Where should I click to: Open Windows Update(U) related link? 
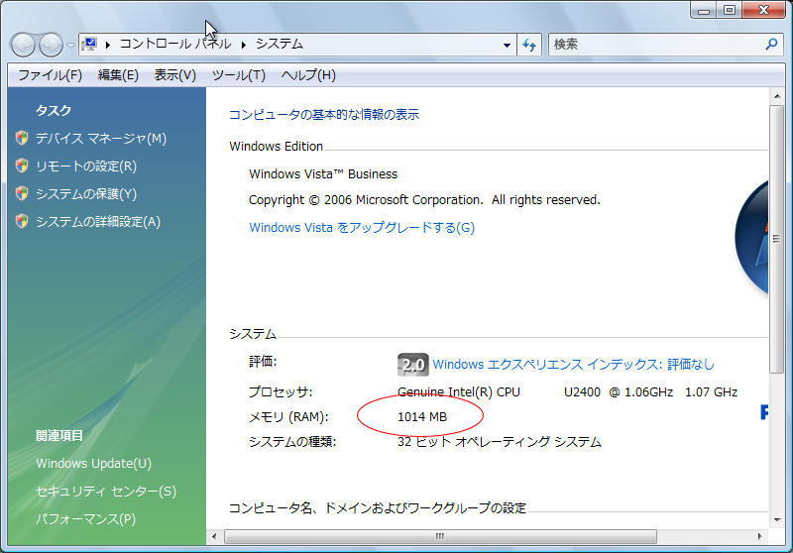coord(93,463)
